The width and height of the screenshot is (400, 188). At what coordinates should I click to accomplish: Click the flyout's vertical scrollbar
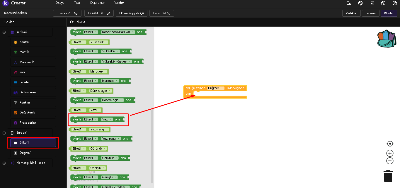pyautogui.click(x=152, y=146)
